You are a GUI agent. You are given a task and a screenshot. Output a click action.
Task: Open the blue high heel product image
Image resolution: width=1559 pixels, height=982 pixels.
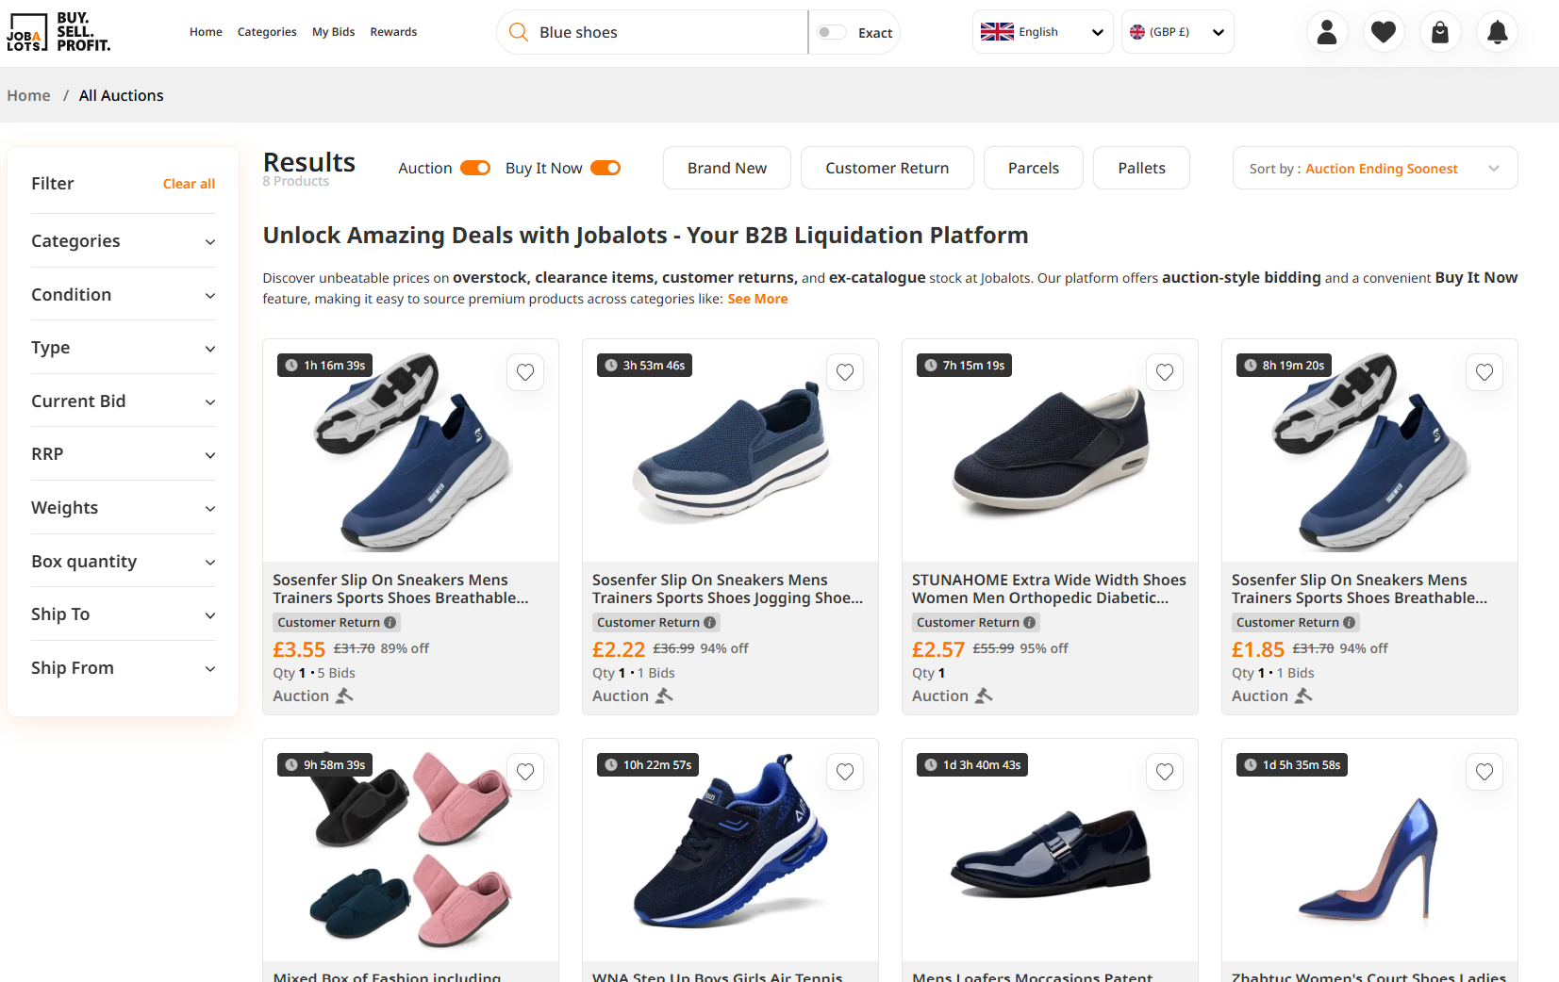click(x=1369, y=850)
